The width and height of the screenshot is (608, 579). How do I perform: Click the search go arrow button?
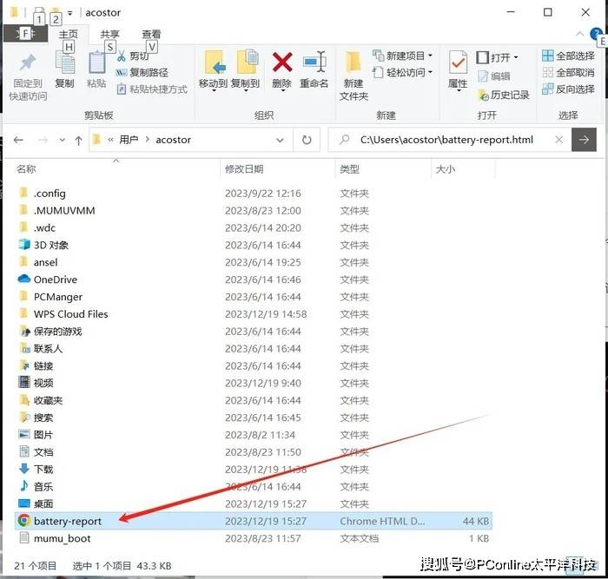(x=584, y=140)
